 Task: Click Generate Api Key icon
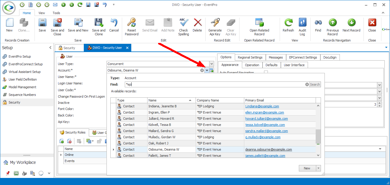tap(215, 23)
